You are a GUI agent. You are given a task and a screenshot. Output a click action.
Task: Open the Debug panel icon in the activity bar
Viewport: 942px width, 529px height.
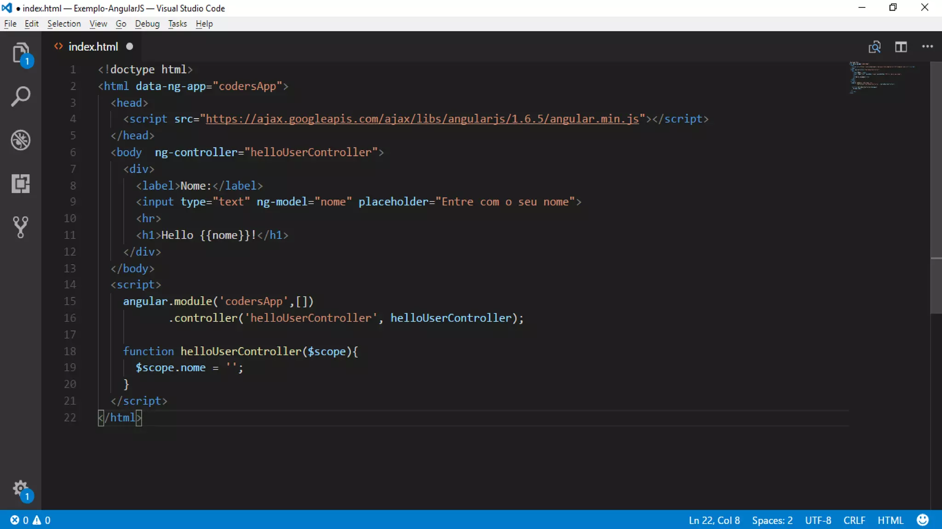21,140
